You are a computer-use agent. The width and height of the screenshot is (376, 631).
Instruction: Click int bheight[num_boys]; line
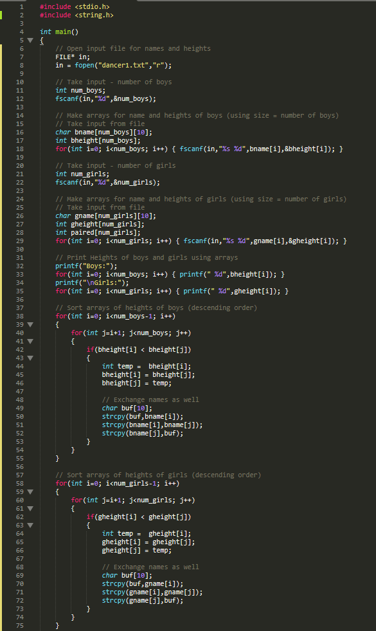(98, 141)
